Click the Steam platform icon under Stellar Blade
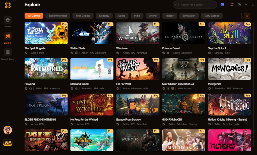Image resolution: width=257 pixels, height=155 pixels. click(x=72, y=53)
